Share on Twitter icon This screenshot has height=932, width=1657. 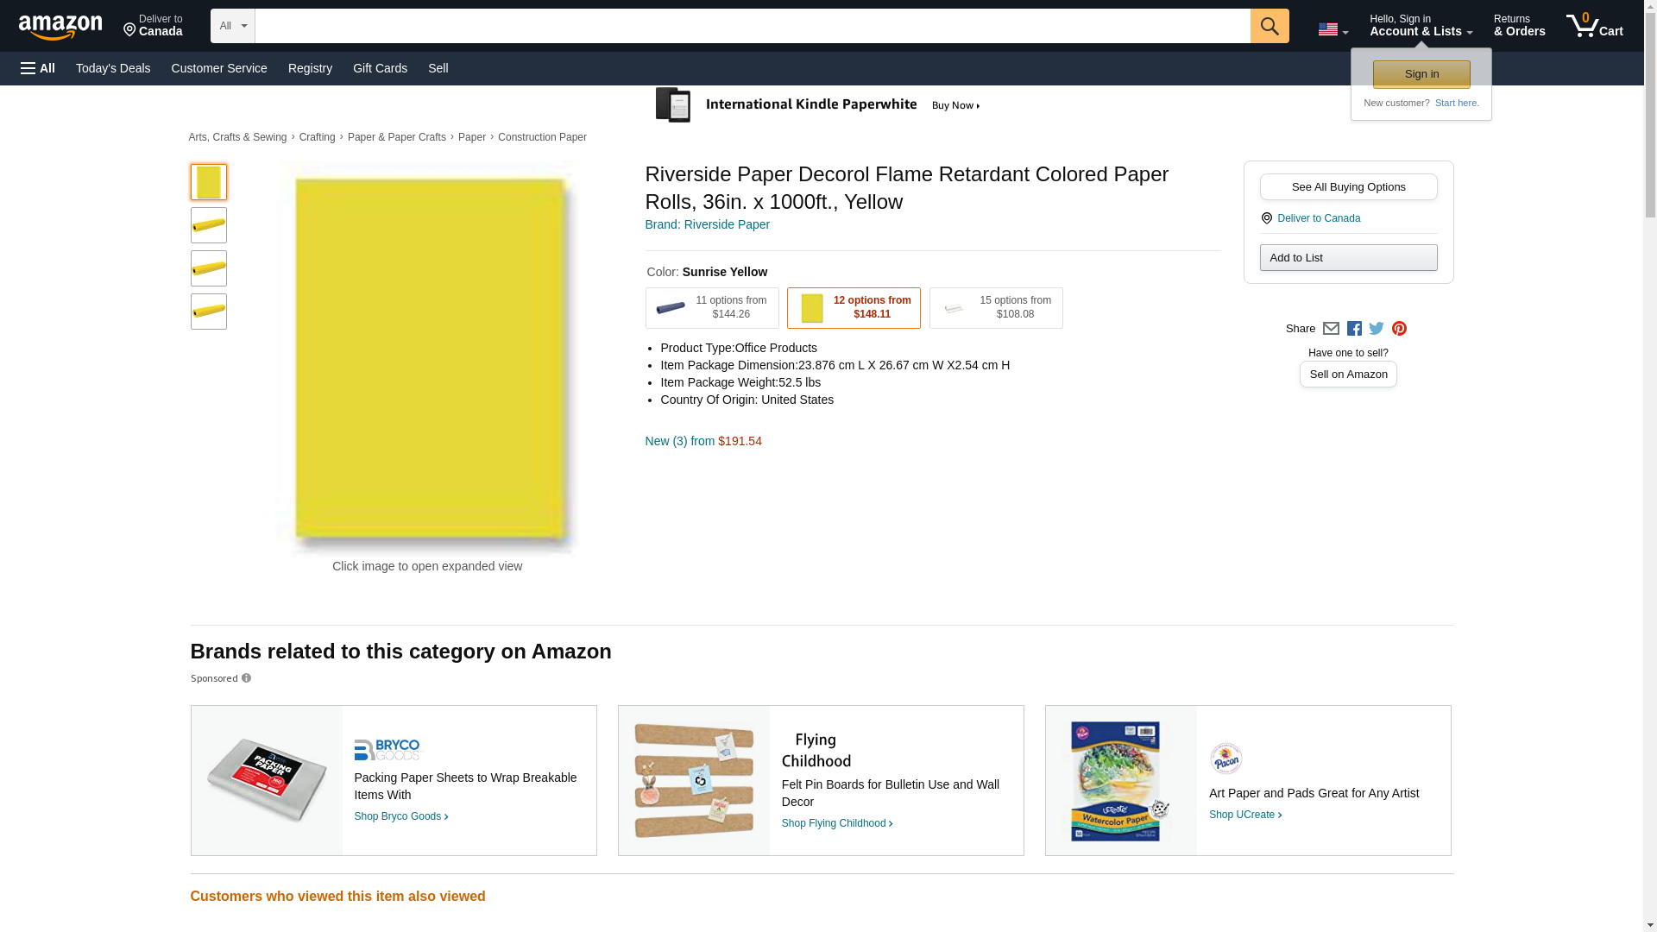click(x=1377, y=329)
